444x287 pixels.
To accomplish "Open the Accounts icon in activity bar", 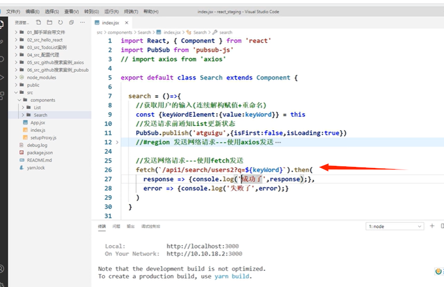I will tap(2, 268).
